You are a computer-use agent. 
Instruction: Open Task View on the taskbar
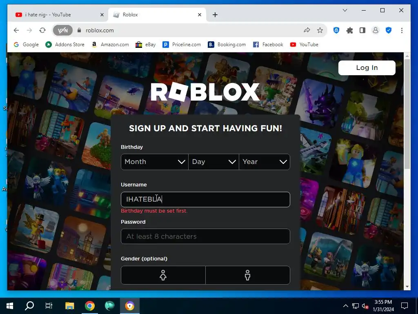(49, 306)
